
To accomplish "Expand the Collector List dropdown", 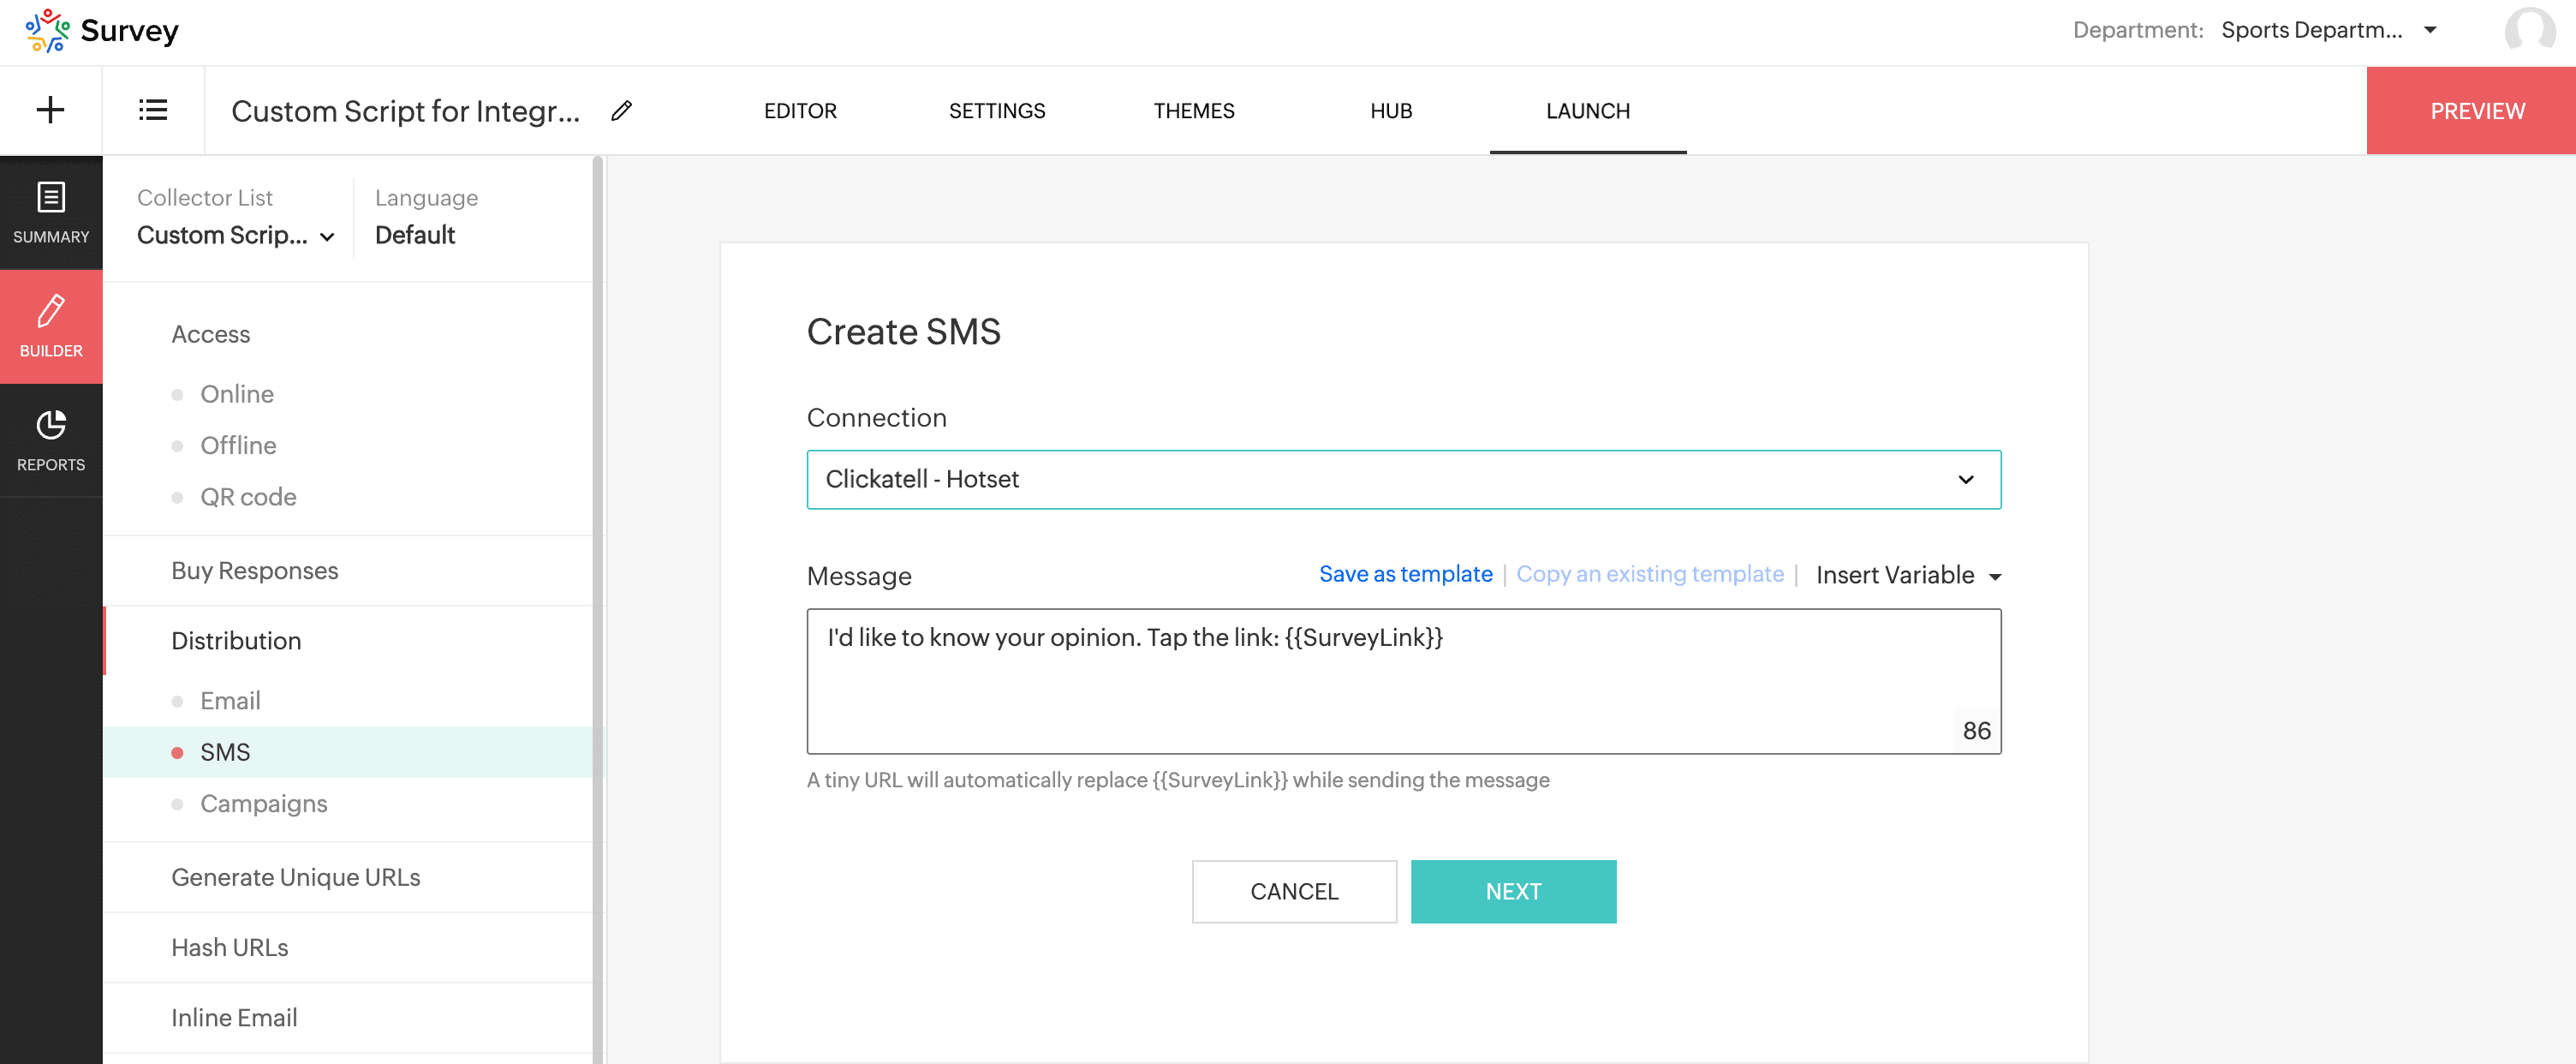I will (235, 236).
